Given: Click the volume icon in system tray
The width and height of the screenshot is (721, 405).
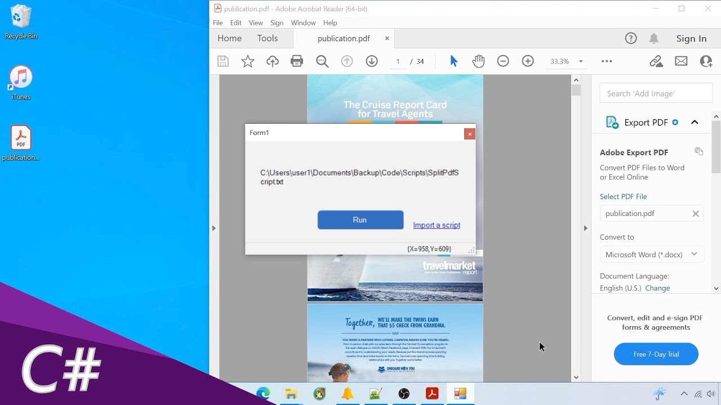Looking at the screenshot, I should 711,394.
